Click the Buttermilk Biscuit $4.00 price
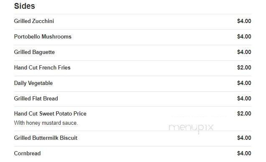The width and height of the screenshot is (266, 162). pyautogui.click(x=244, y=138)
